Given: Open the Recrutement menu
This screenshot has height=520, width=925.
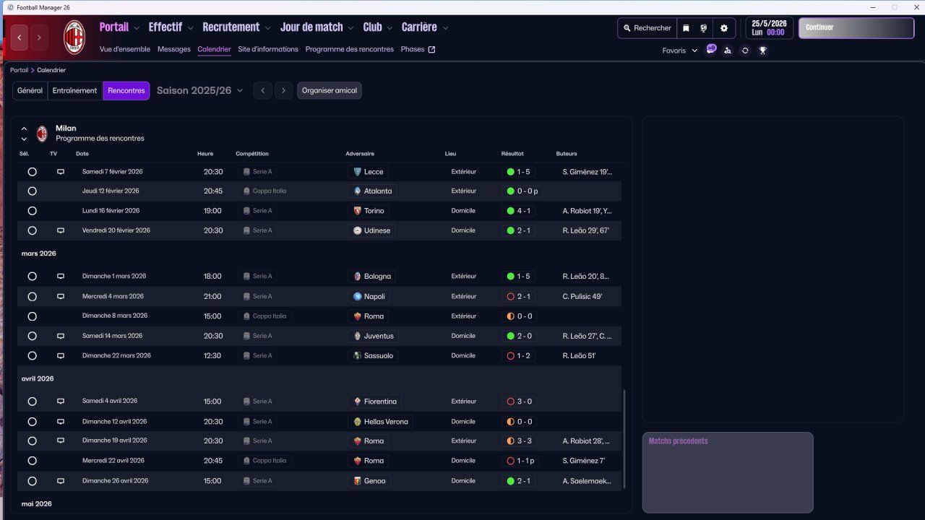Looking at the screenshot, I should pos(236,27).
